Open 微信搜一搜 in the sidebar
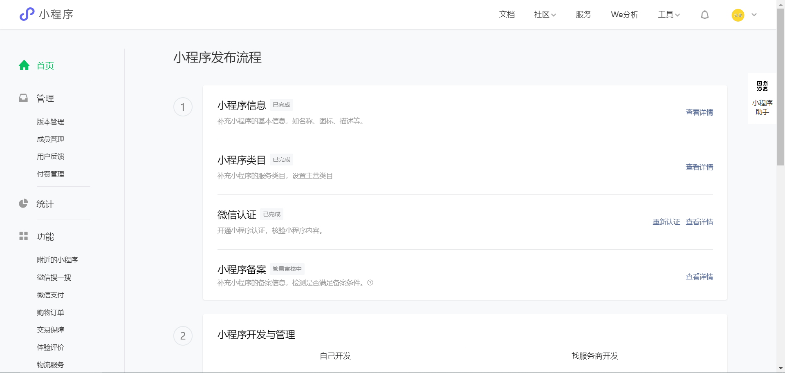The image size is (785, 373). (x=54, y=277)
